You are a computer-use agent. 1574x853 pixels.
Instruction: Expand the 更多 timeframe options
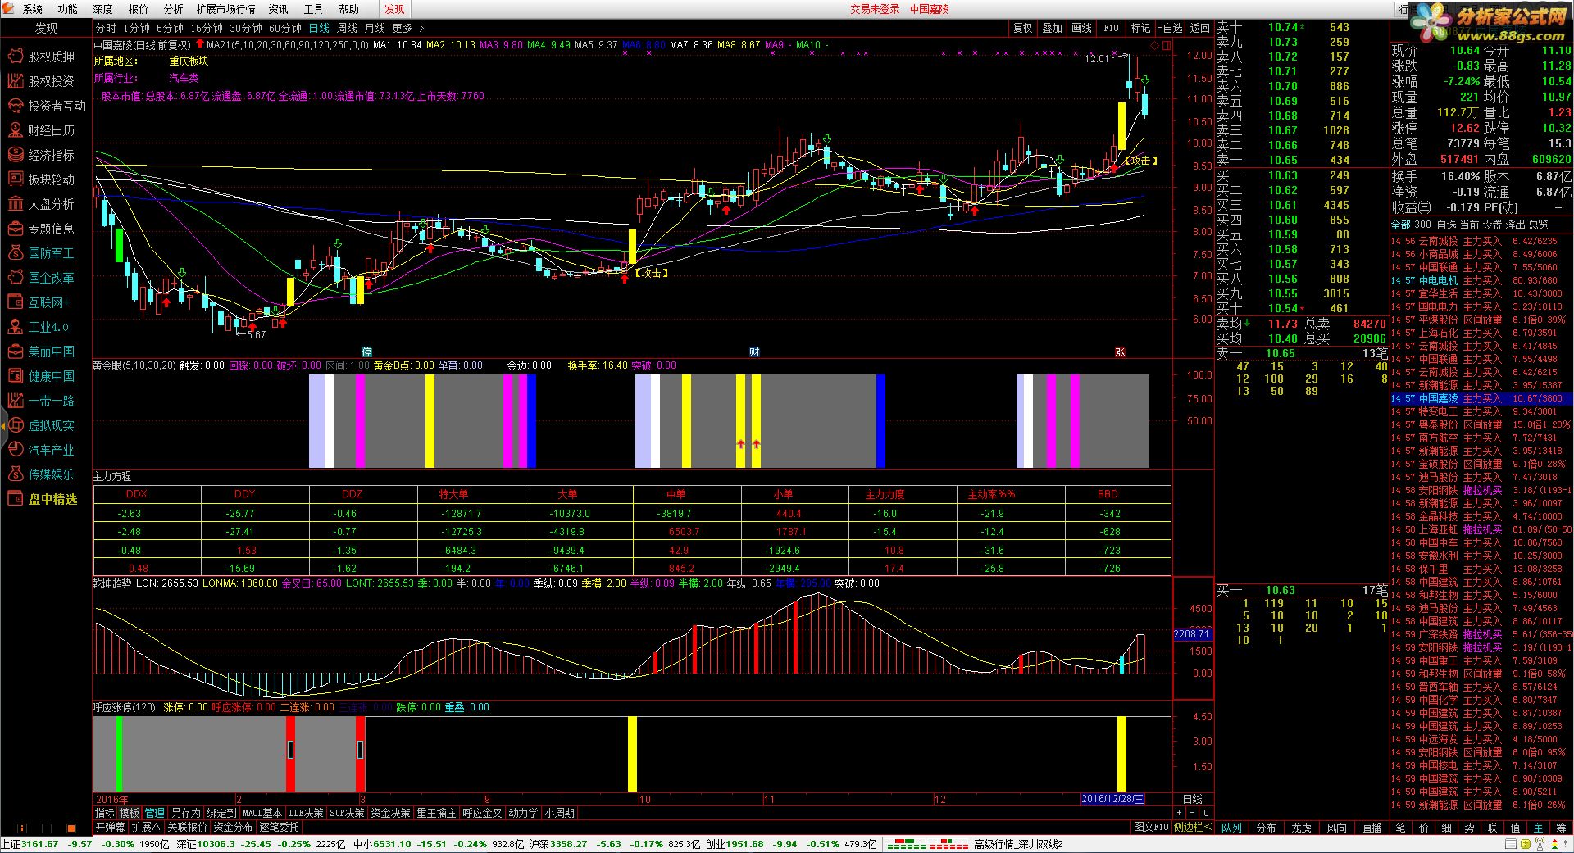(408, 28)
